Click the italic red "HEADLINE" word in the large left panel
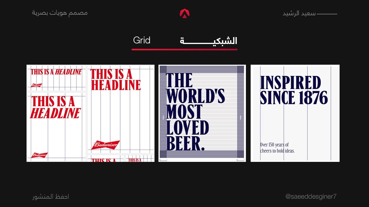Image resolution: width=369 pixels, height=207 pixels. coord(55,113)
